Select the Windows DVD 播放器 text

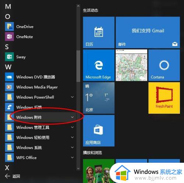[x=36, y=77]
